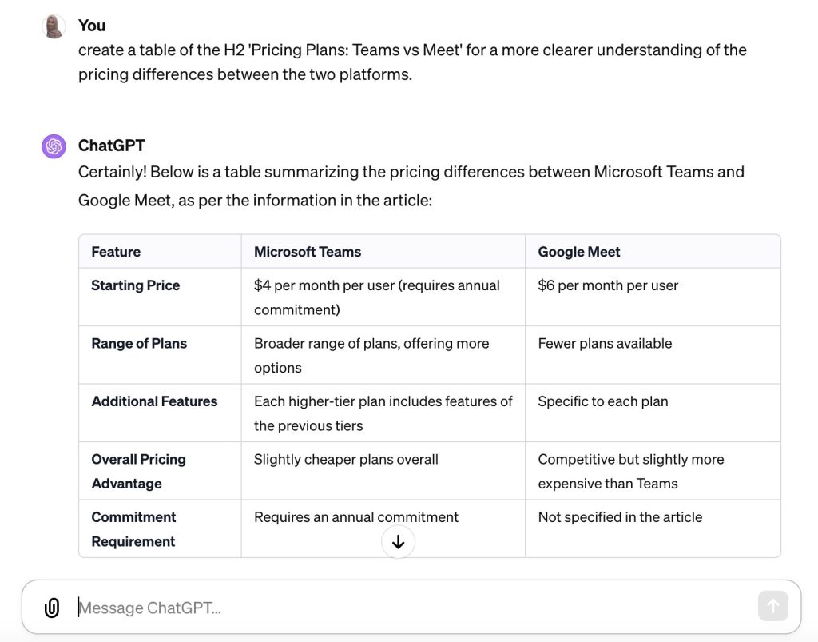Viewport: 818px width, 642px height.
Task: Click the 'Slightly cheaper plans overall' cell
Action: coord(346,460)
